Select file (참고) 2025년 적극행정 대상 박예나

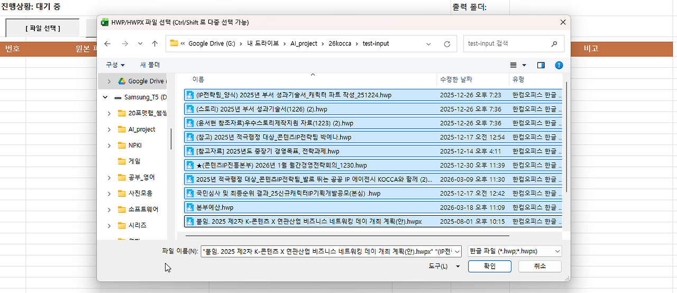coord(373,137)
